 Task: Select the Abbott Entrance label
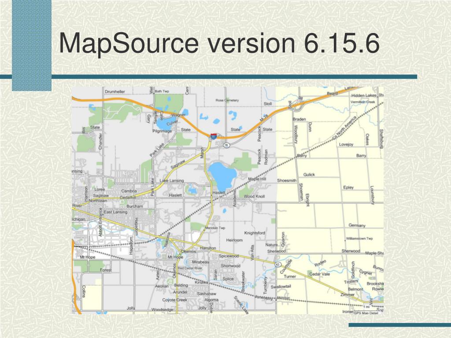[x=100, y=222]
